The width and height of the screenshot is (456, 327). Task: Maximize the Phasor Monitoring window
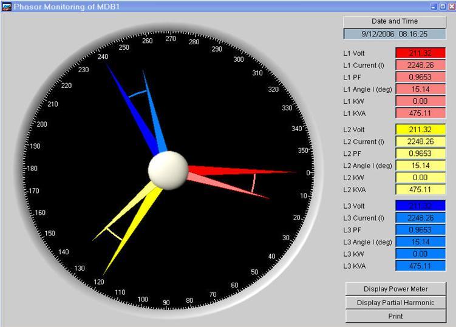pyautogui.click(x=442, y=6)
